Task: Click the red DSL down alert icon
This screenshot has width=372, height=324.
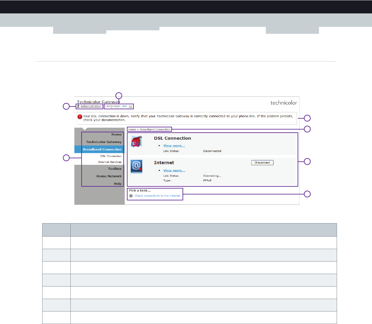Action: click(80, 117)
